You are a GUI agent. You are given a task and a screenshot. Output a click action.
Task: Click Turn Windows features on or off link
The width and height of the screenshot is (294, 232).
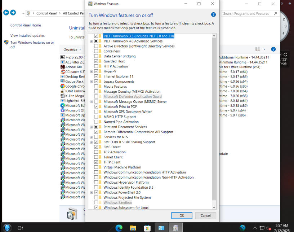pyautogui.click(x=32, y=45)
